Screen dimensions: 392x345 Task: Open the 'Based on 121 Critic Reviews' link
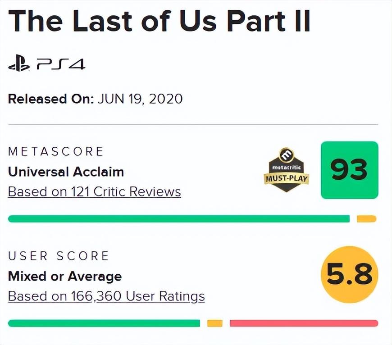tap(95, 191)
